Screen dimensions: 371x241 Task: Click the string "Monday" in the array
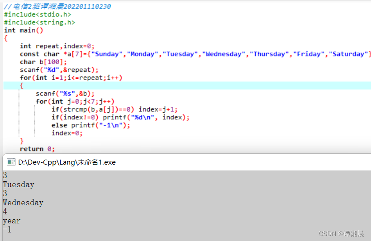(142, 54)
